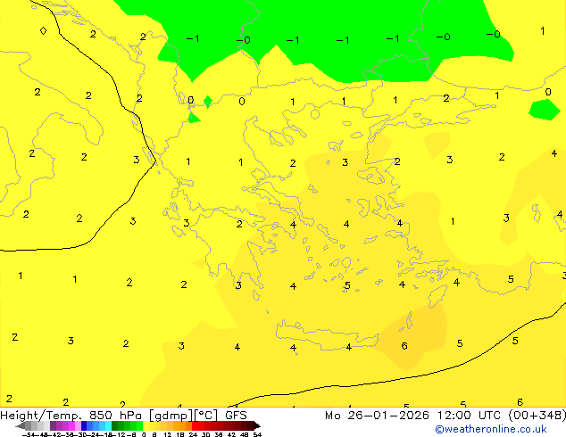Click the '(00+348)' run offset text

coord(537,416)
